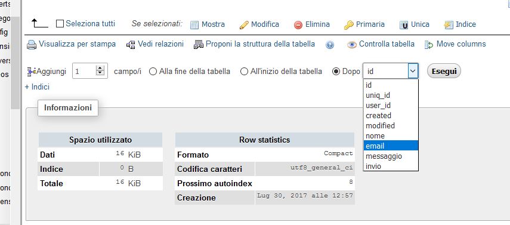Collapse the column dropdown via its arrow
Viewport: 510px width, 225px height.
pos(413,71)
